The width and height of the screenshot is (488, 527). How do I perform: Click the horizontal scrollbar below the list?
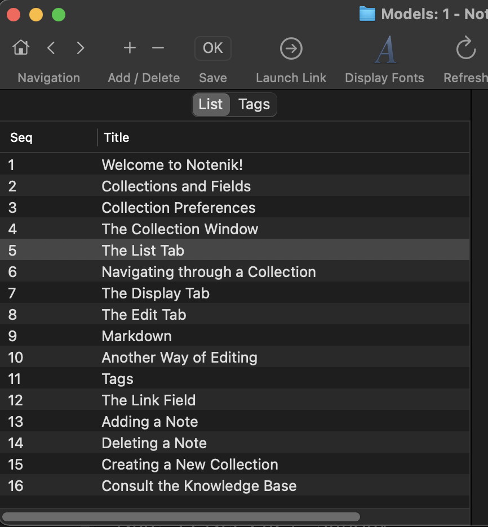tap(180, 516)
